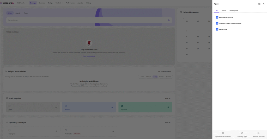Switch to the Marketplace tab
267x139 pixels.
point(234,10)
